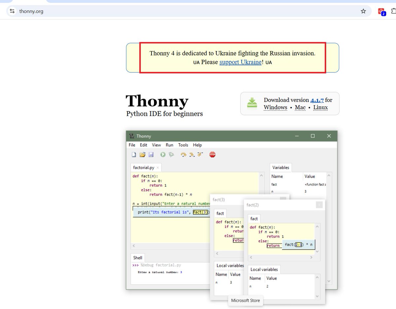Screen dimensions: 396x309
Task: Open the View menu in Thonny
Action: tap(156, 145)
